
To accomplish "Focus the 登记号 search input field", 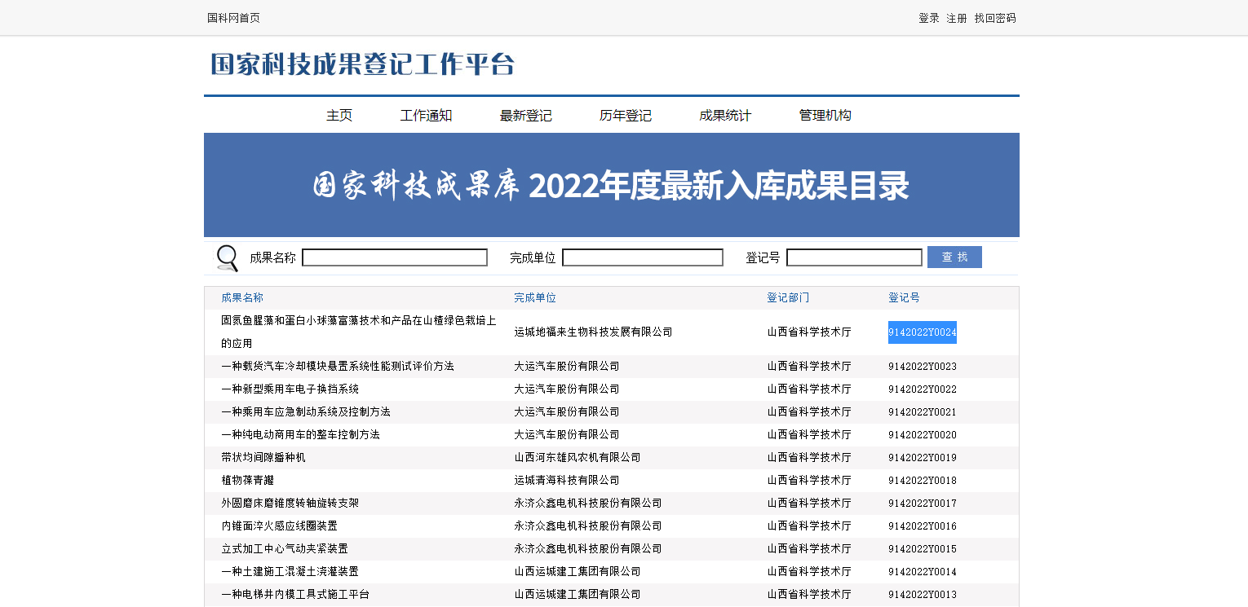I will tap(854, 257).
